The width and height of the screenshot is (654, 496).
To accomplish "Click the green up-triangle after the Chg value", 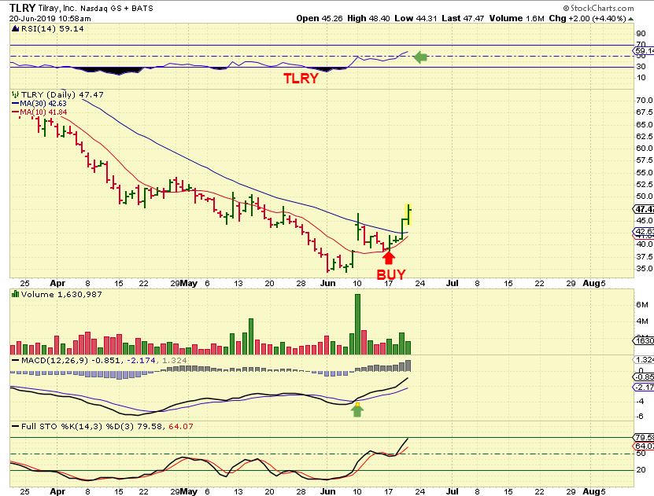I will tap(630, 19).
